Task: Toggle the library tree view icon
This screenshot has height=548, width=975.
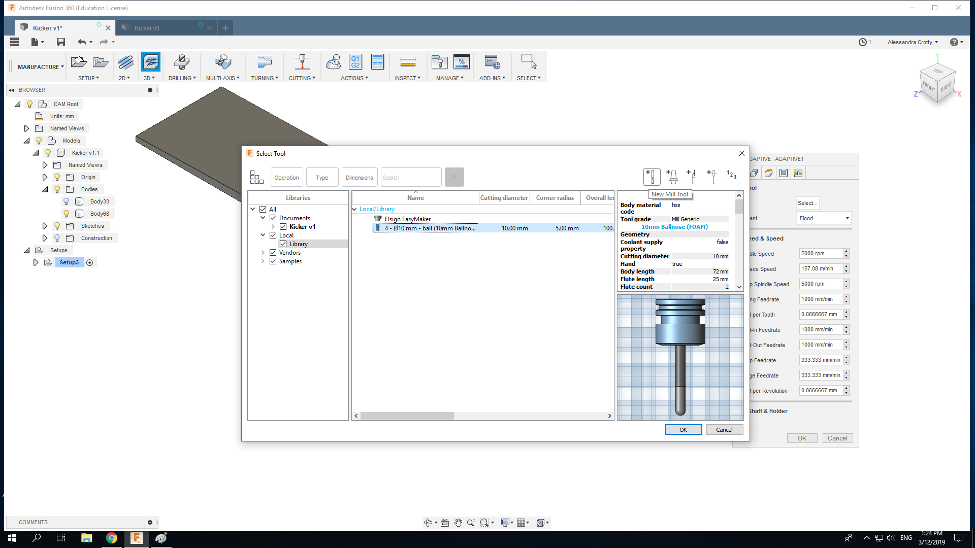Action: [x=256, y=177]
